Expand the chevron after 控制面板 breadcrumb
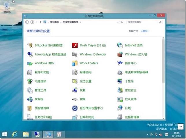The image size is (186, 139). point(61,22)
